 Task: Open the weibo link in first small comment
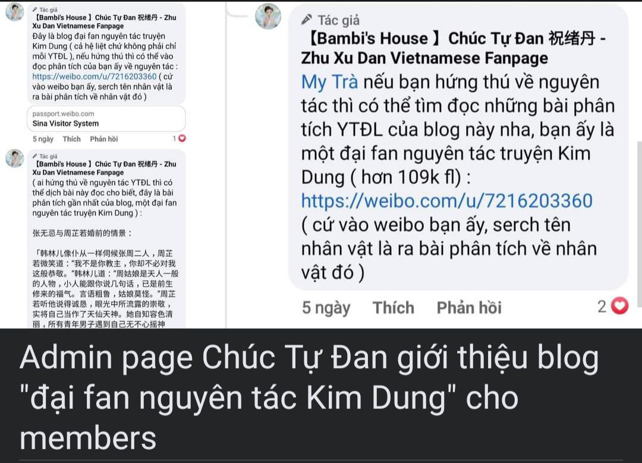click(95, 77)
